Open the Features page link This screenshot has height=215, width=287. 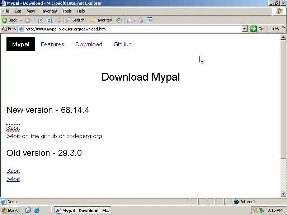pyautogui.click(x=52, y=44)
